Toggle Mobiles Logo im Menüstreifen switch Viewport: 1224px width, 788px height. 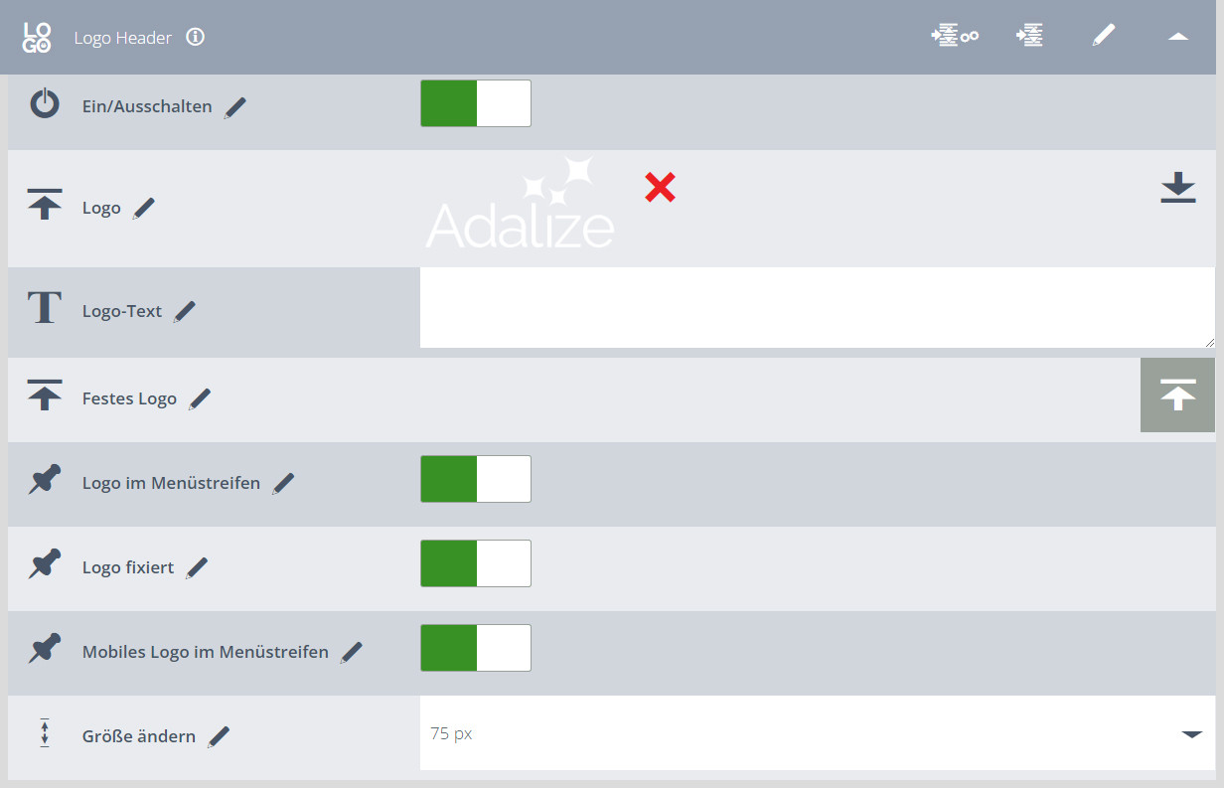pyautogui.click(x=476, y=648)
